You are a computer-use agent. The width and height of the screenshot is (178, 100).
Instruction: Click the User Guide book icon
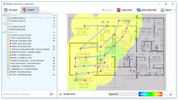(x=119, y=10)
